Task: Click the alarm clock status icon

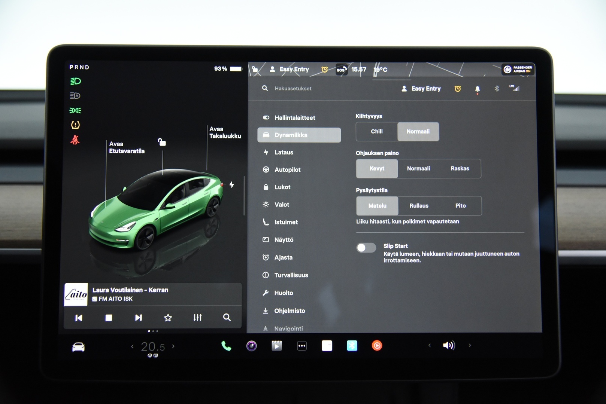Action: point(457,89)
